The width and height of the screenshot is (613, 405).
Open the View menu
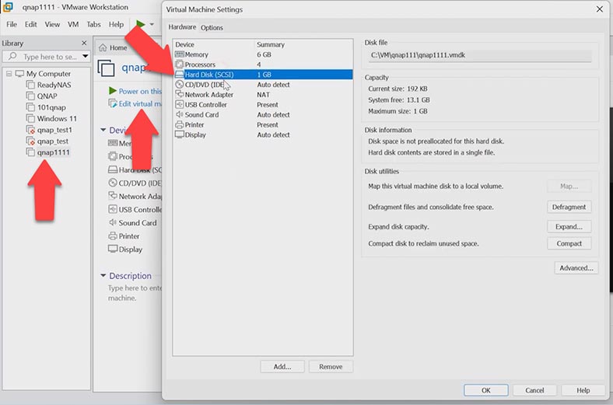(52, 24)
